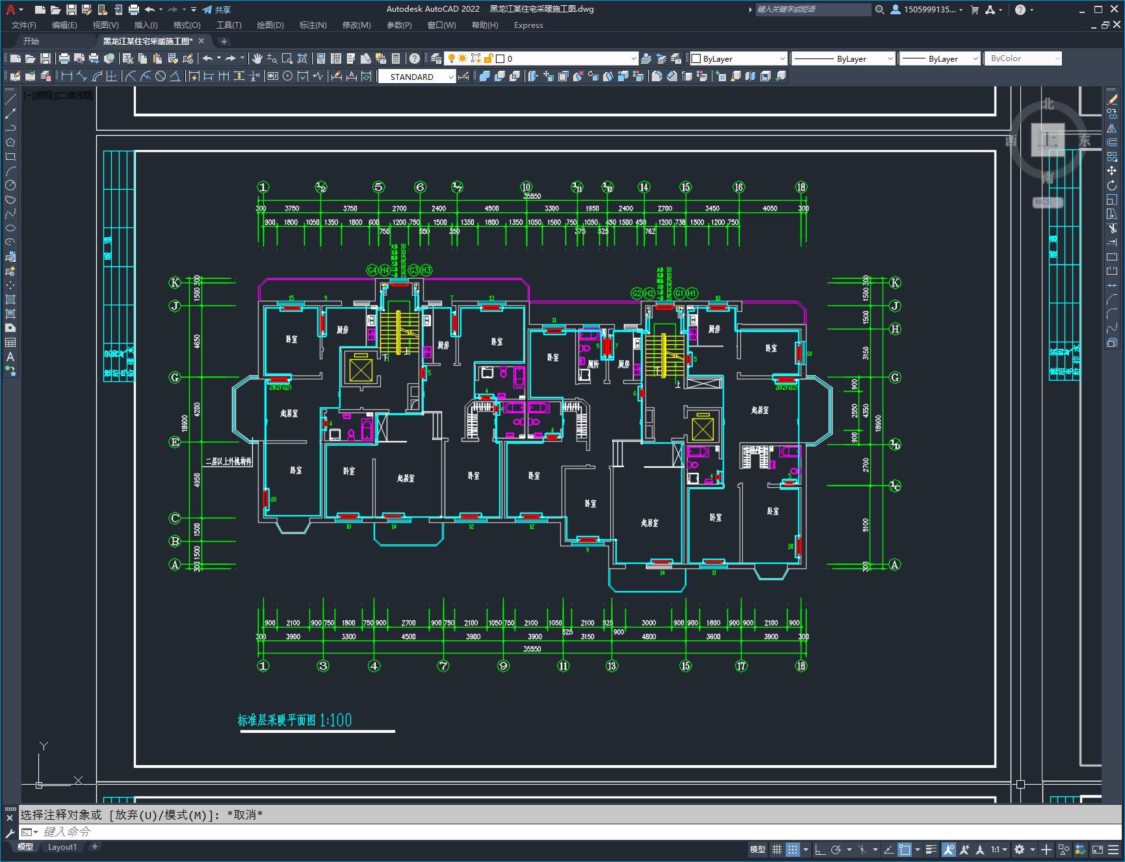Toggle snap mode in the status bar
The image size is (1125, 862).
pos(793,849)
